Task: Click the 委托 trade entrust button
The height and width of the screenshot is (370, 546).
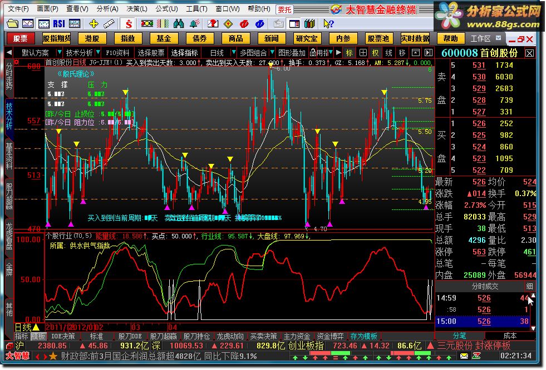Action: point(284,10)
